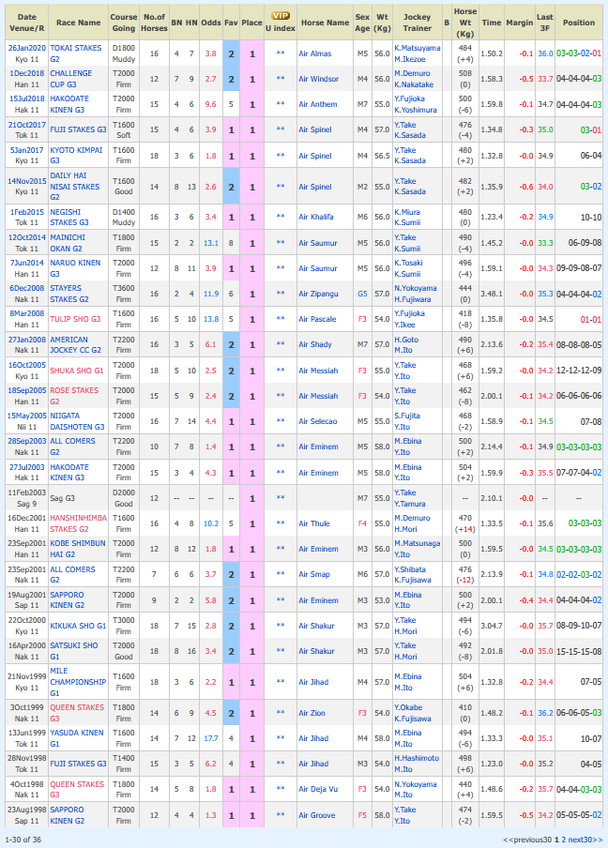Open Air Selecao horse page
Image resolution: width=608 pixels, height=848 pixels.
pyautogui.click(x=317, y=421)
